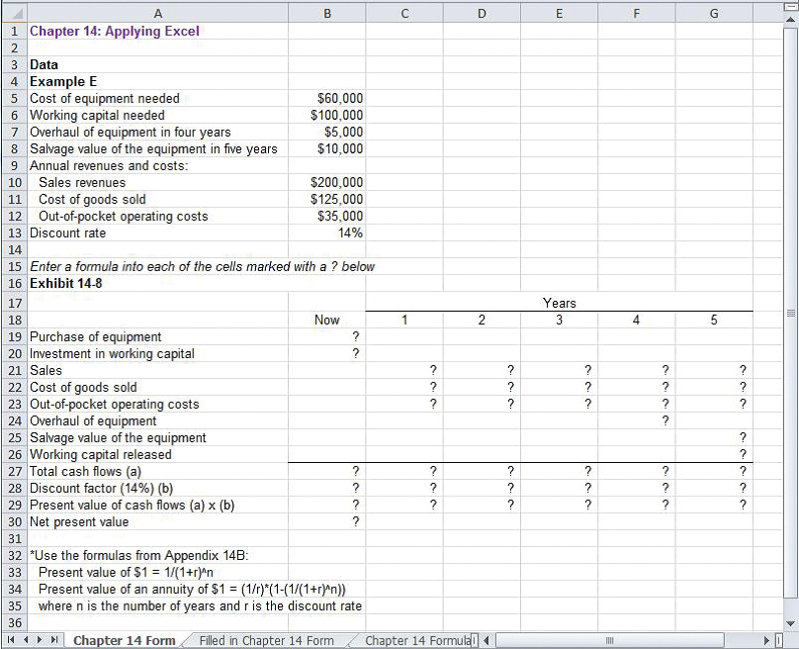Open the Chapter 14 Formulas sheet tab

417,640
